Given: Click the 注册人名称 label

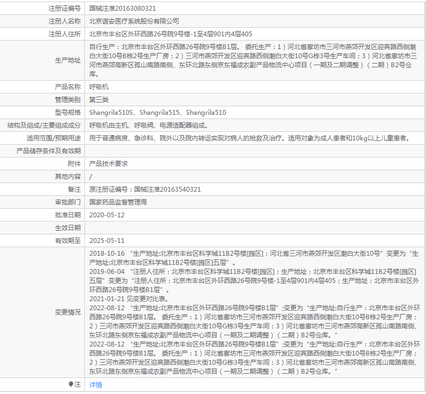Looking at the screenshot, I should (x=64, y=21).
